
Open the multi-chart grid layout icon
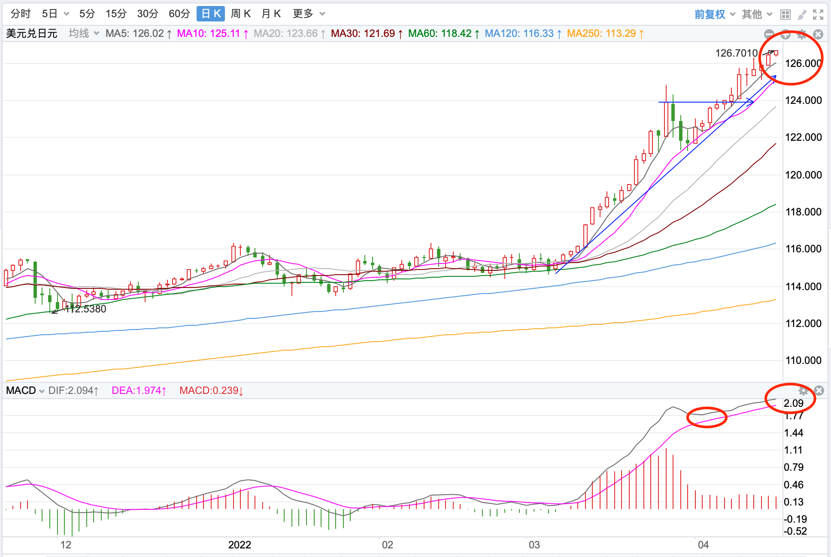click(x=786, y=15)
